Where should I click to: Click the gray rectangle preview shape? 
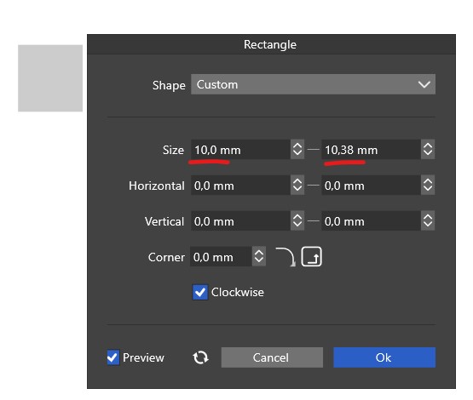[50, 78]
